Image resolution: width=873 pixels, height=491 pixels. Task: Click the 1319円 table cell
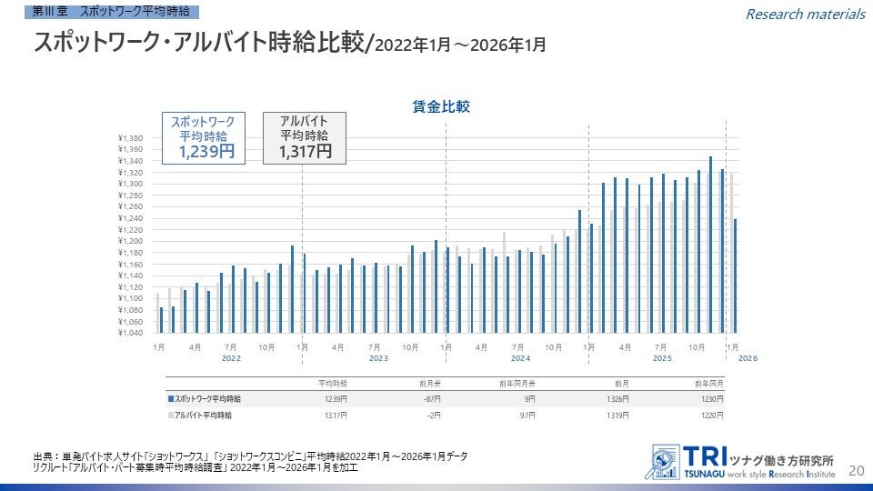tap(618, 416)
